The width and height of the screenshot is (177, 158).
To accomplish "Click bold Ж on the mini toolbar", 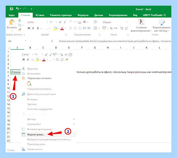I will coord(24,59).
